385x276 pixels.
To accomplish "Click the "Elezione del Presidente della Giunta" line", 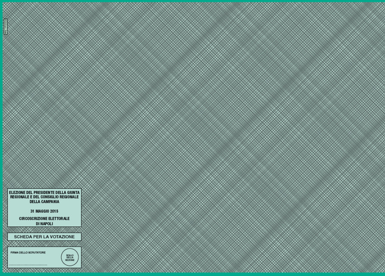I will coord(44,192).
